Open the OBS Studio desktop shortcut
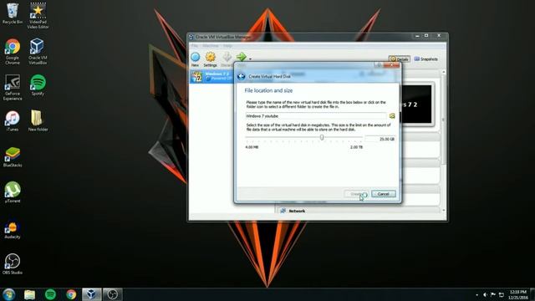 click(x=13, y=264)
